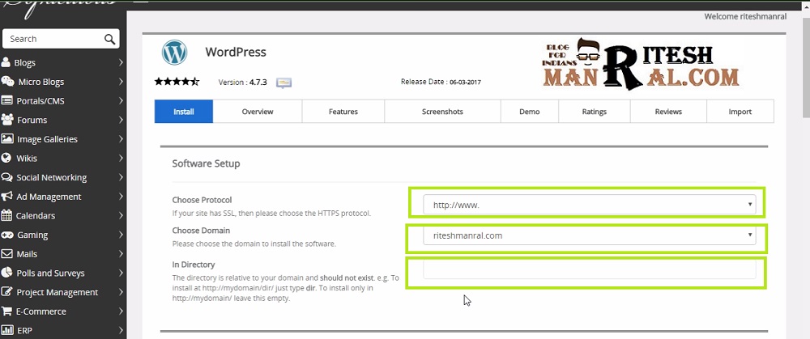Expand the Micro Blogs chevron
810x339 pixels.
[x=121, y=82]
